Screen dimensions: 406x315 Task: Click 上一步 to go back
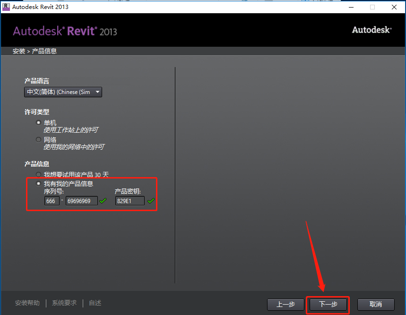click(x=285, y=305)
